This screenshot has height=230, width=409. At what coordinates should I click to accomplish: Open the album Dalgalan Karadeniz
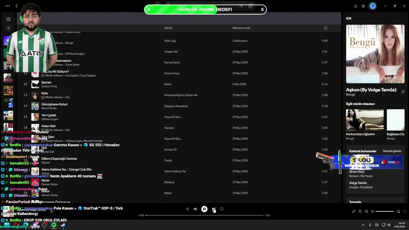176,106
